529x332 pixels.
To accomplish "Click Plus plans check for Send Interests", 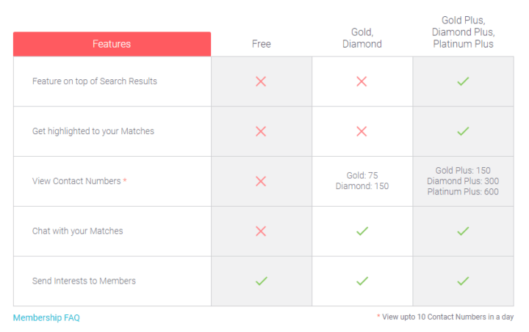I will pyautogui.click(x=463, y=281).
